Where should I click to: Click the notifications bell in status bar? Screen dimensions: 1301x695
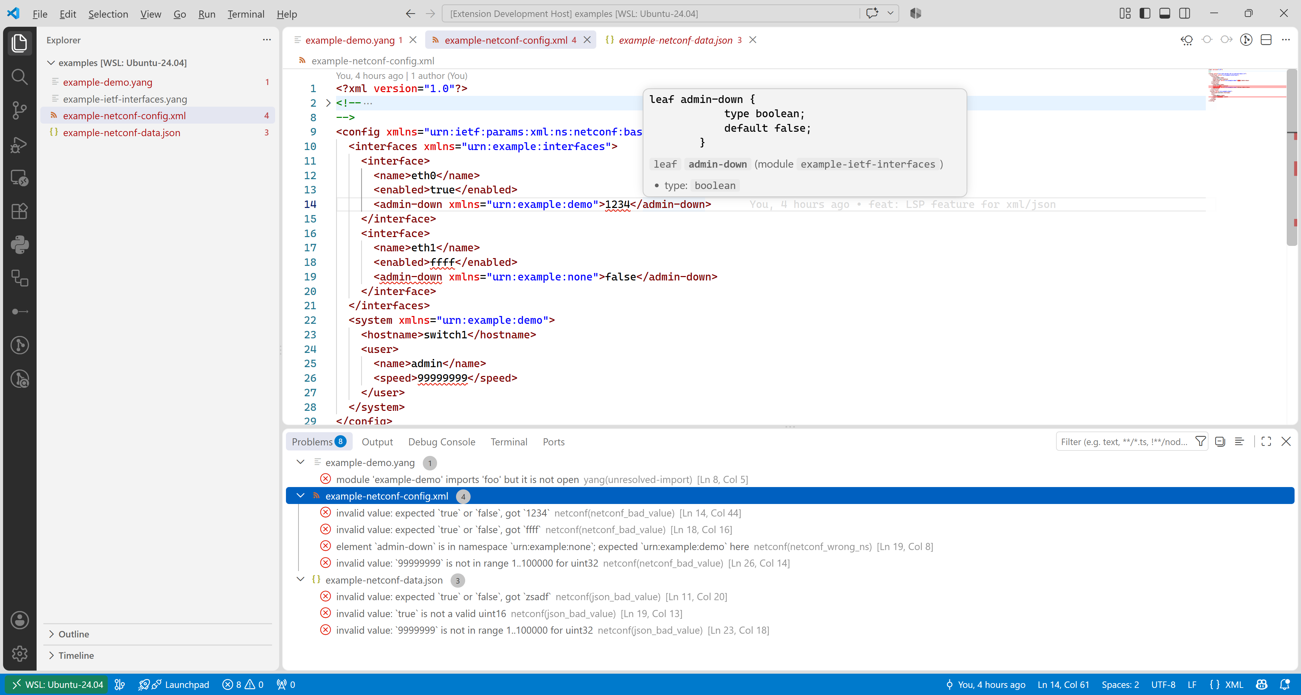point(1285,685)
